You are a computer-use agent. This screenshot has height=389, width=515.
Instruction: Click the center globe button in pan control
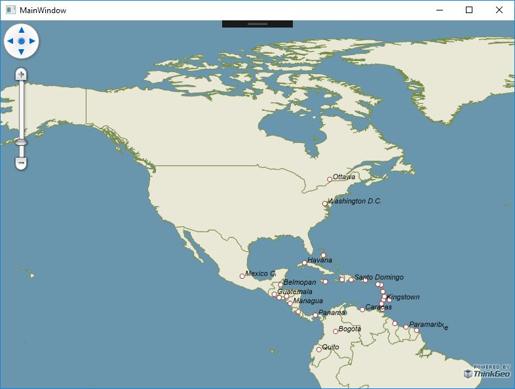coord(21,41)
